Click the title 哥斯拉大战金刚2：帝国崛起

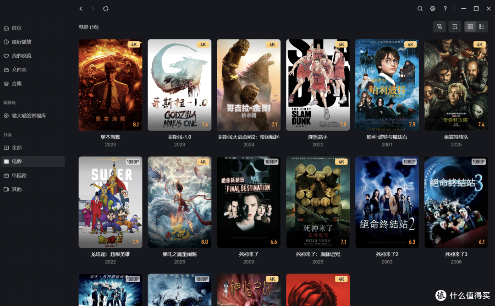[249, 137]
